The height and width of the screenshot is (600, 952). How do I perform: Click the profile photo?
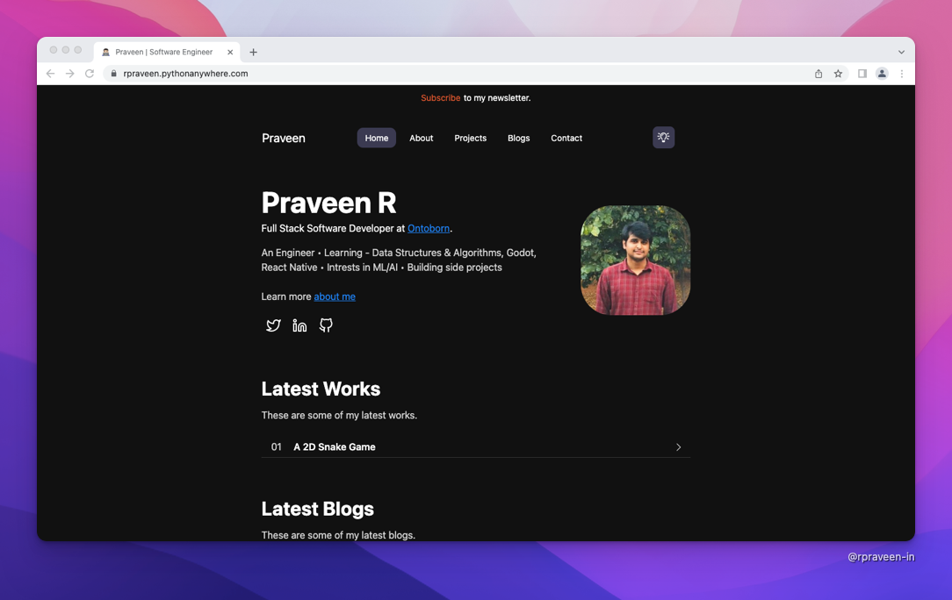click(636, 261)
